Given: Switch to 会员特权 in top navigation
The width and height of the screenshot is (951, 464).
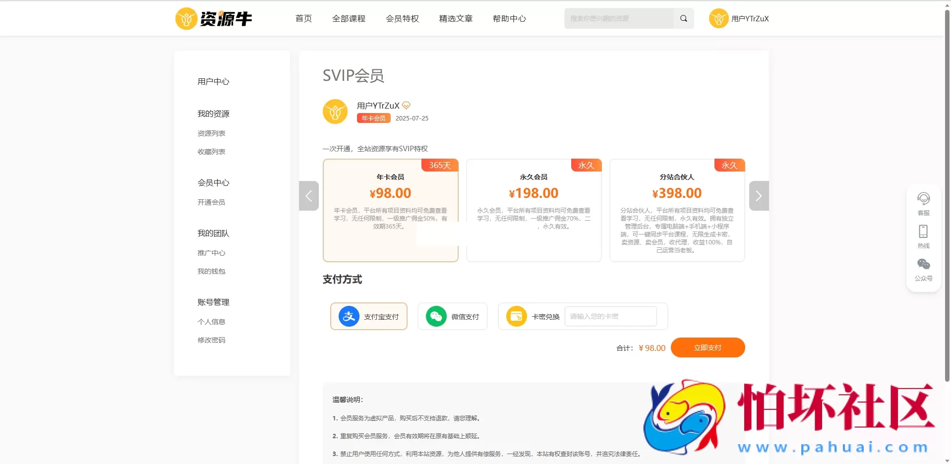Looking at the screenshot, I should pyautogui.click(x=402, y=18).
